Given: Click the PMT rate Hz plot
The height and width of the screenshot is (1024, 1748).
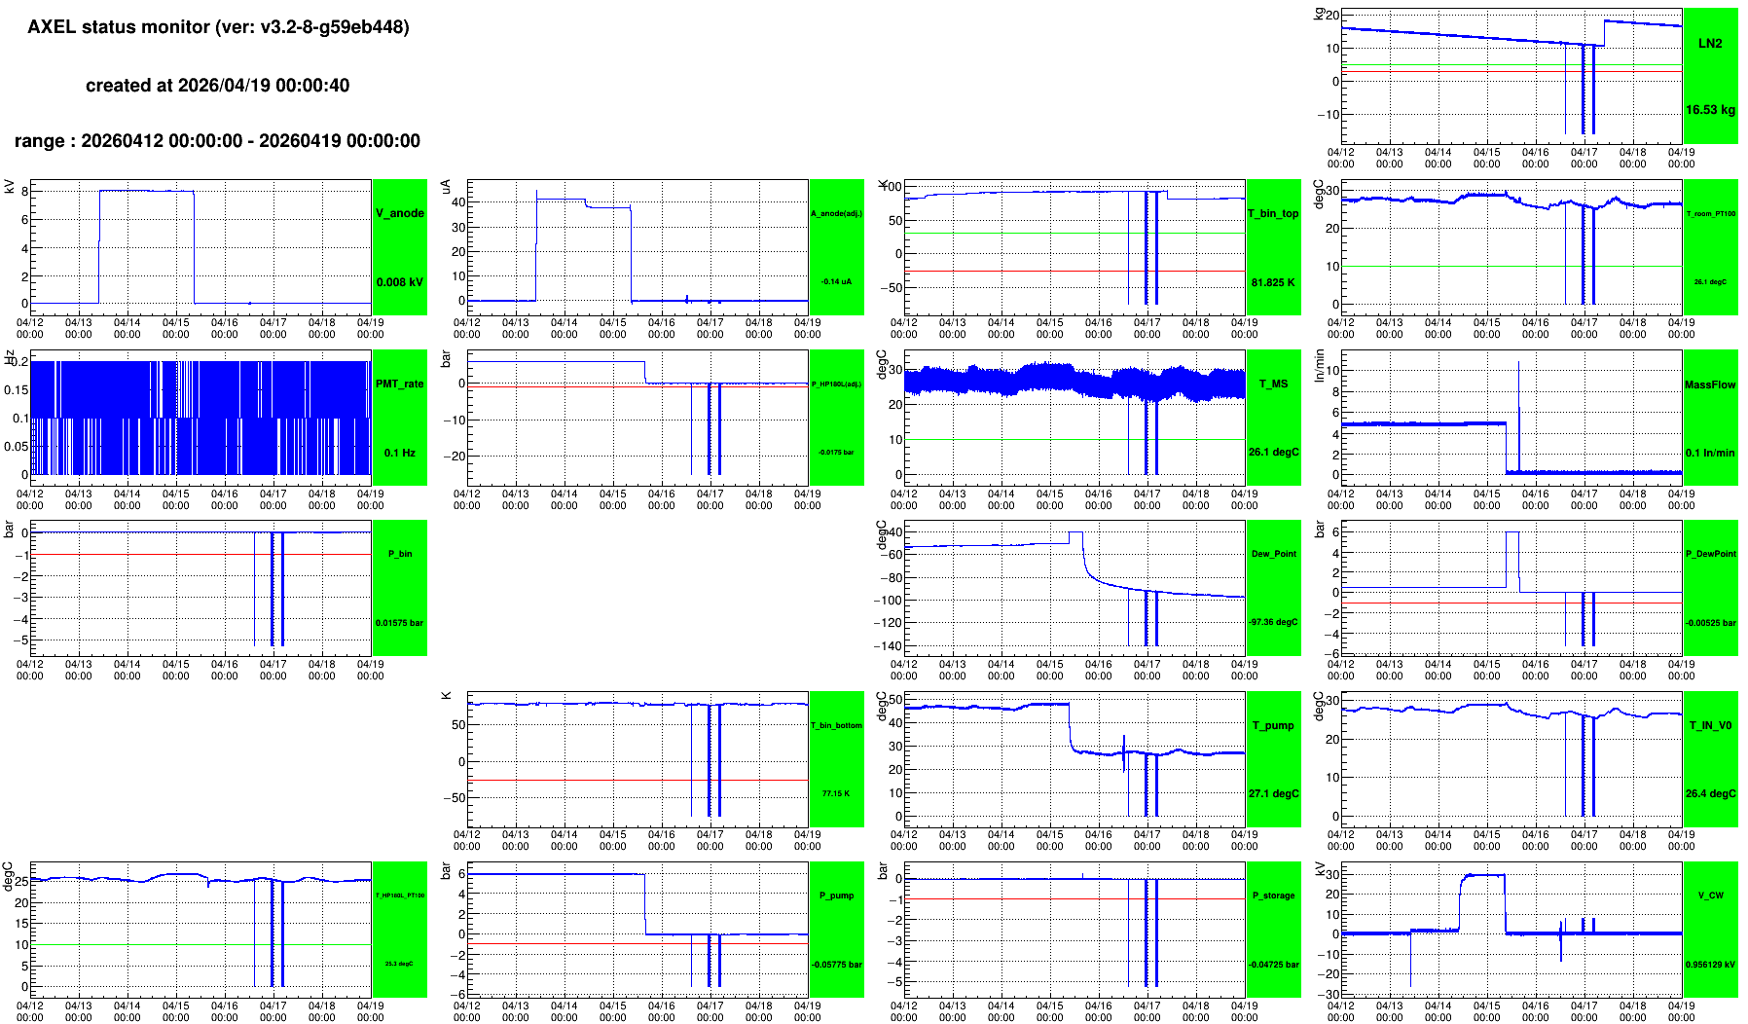Looking at the screenshot, I should click(200, 418).
